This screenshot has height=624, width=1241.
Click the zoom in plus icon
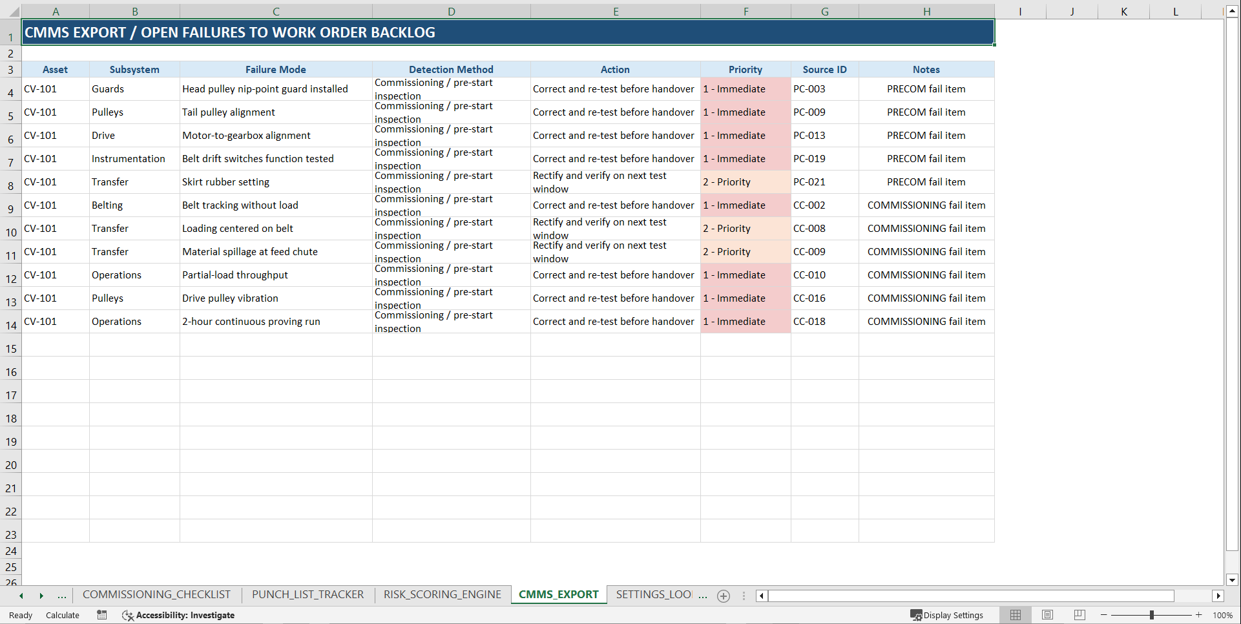click(1198, 615)
